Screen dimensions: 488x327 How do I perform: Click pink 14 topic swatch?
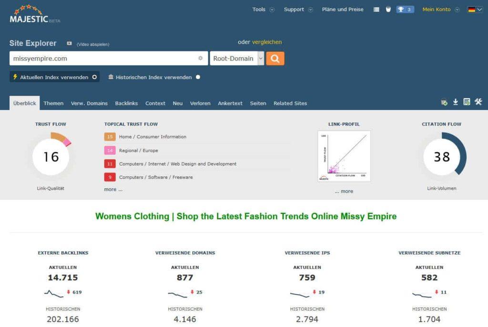[x=110, y=151]
